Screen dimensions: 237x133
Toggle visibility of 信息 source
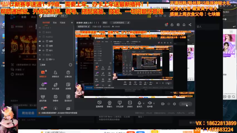[40, 46]
